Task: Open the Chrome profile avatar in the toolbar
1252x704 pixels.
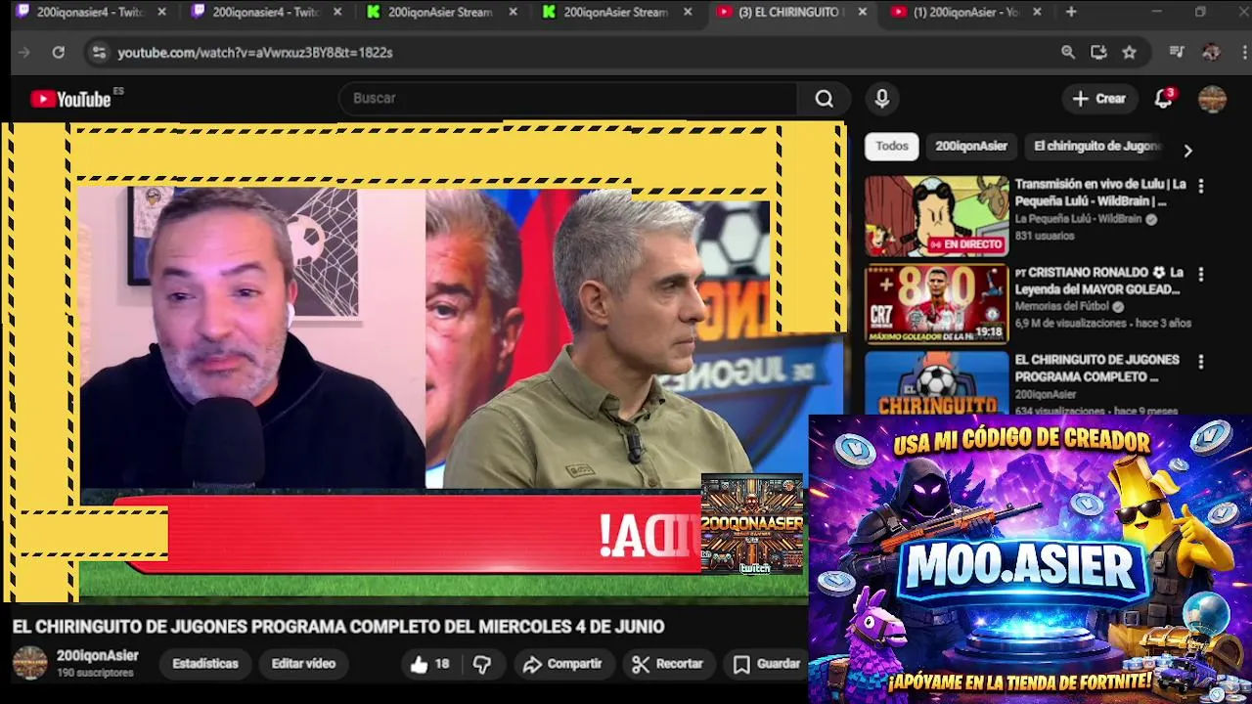Action: coord(1211,53)
